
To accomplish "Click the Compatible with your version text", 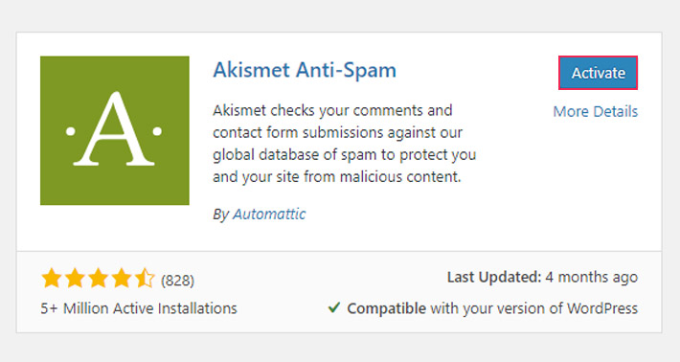I will click(x=492, y=308).
